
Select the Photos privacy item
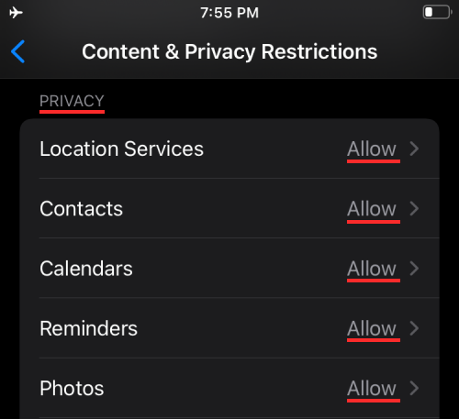point(229,388)
